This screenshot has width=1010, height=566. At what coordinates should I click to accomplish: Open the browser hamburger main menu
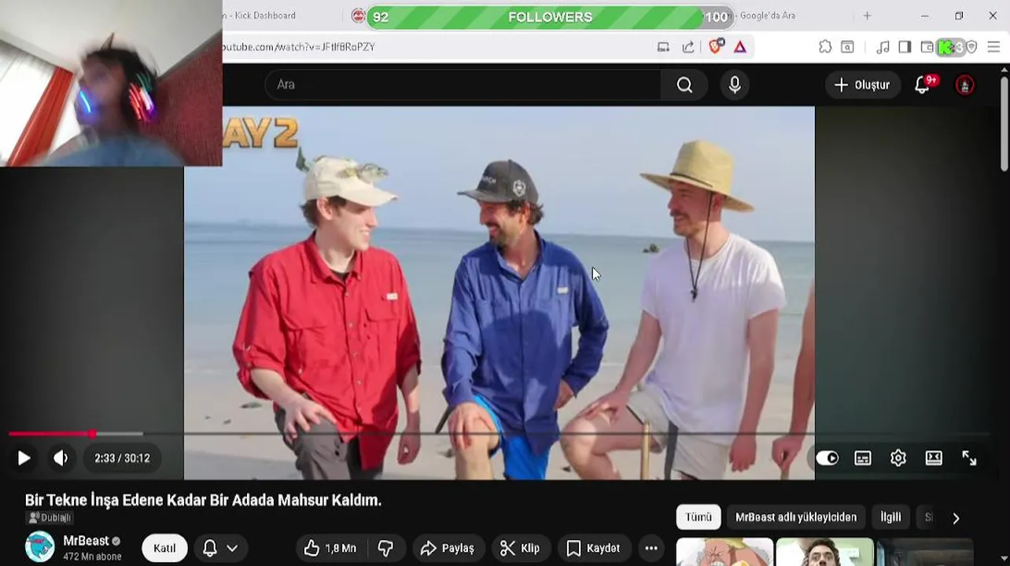pyautogui.click(x=993, y=47)
